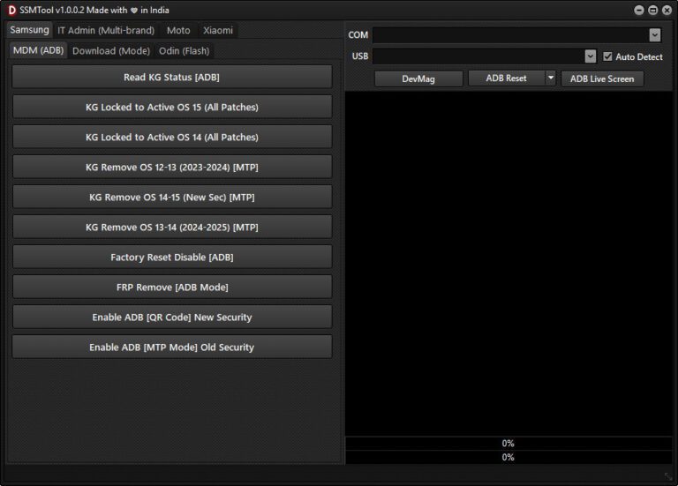The height and width of the screenshot is (486, 678).
Task: Open ADB Live Screen
Action: click(602, 79)
